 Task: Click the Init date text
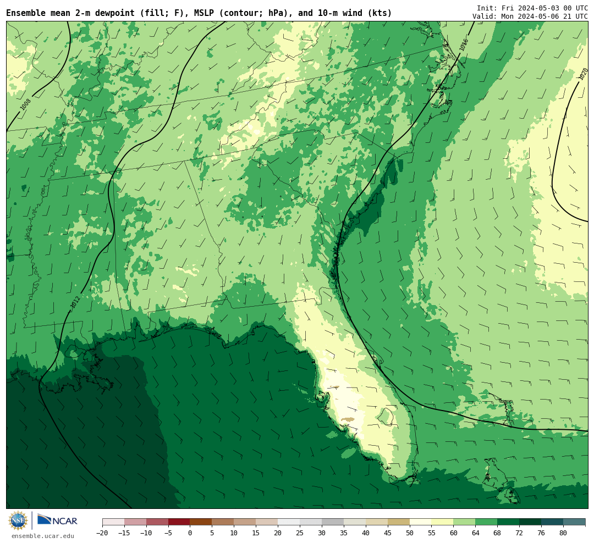click(532, 8)
